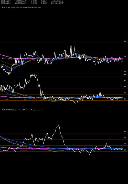
Task: Click the 25 price label on monthly chart
Action: [x=125, y=150]
